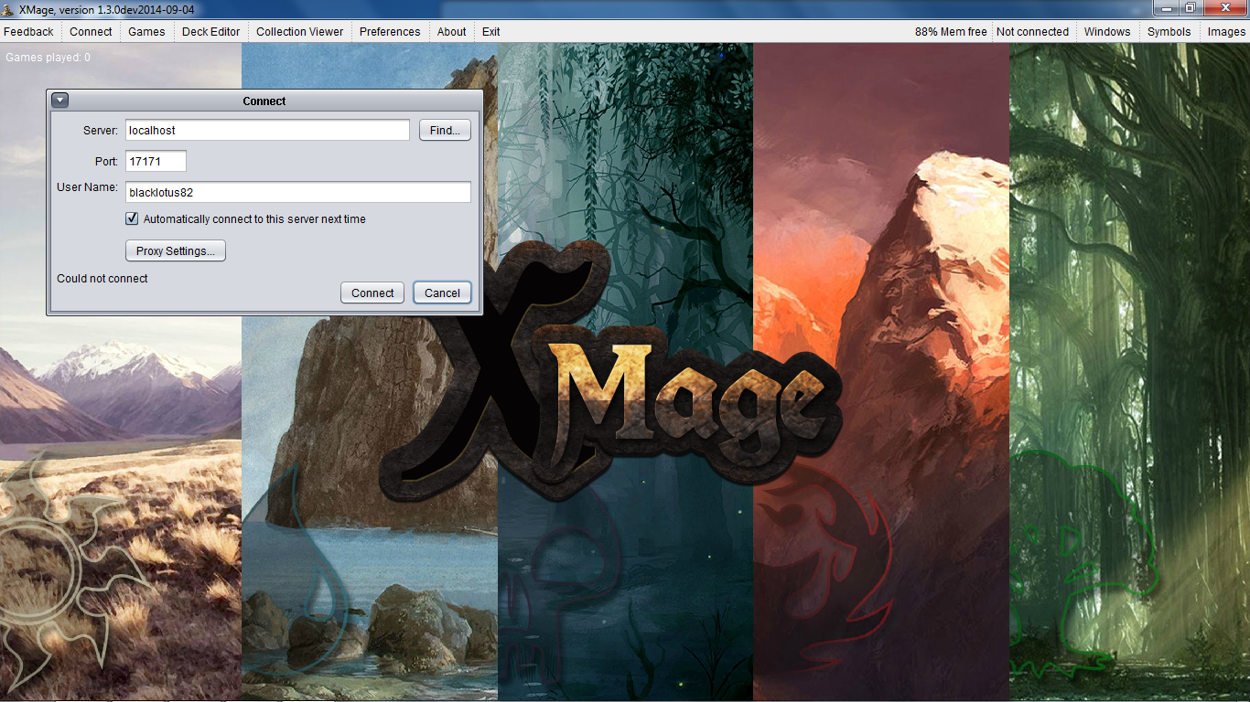The height and width of the screenshot is (702, 1250).
Task: Cancel the Connect dialog
Action: coord(442,292)
